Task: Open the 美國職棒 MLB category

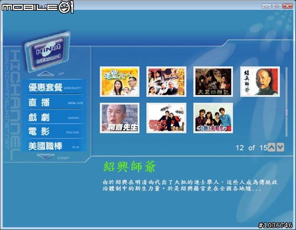Action: (54, 146)
